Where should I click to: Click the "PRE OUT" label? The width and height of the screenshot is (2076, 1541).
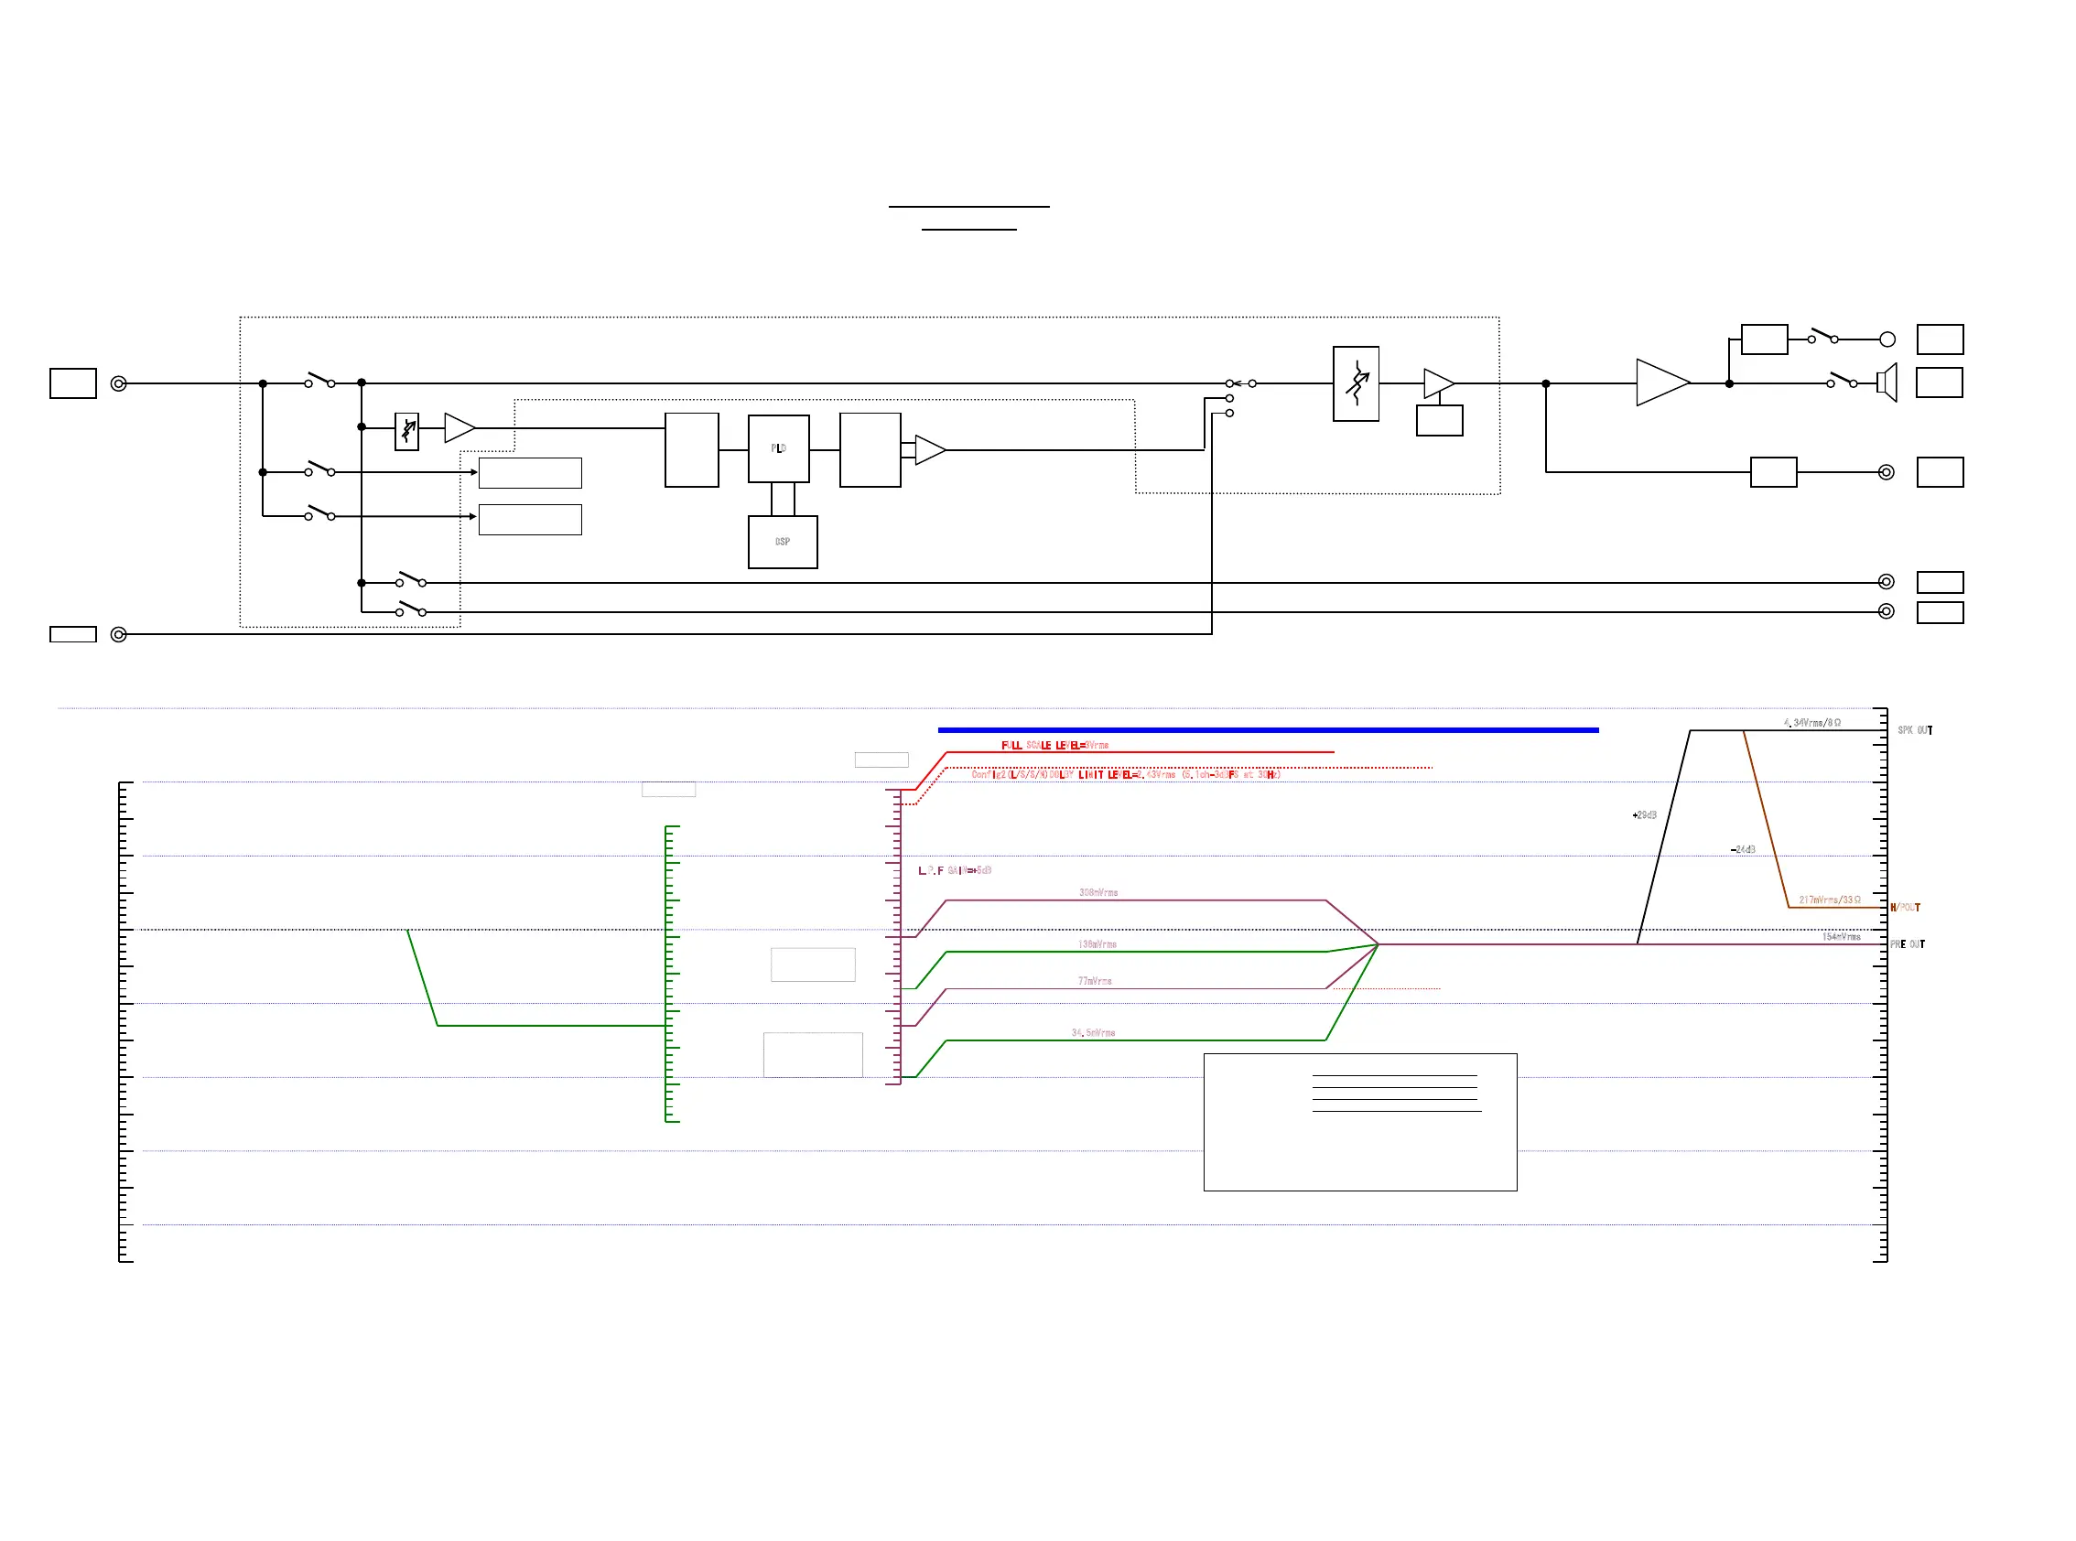coord(1908,945)
